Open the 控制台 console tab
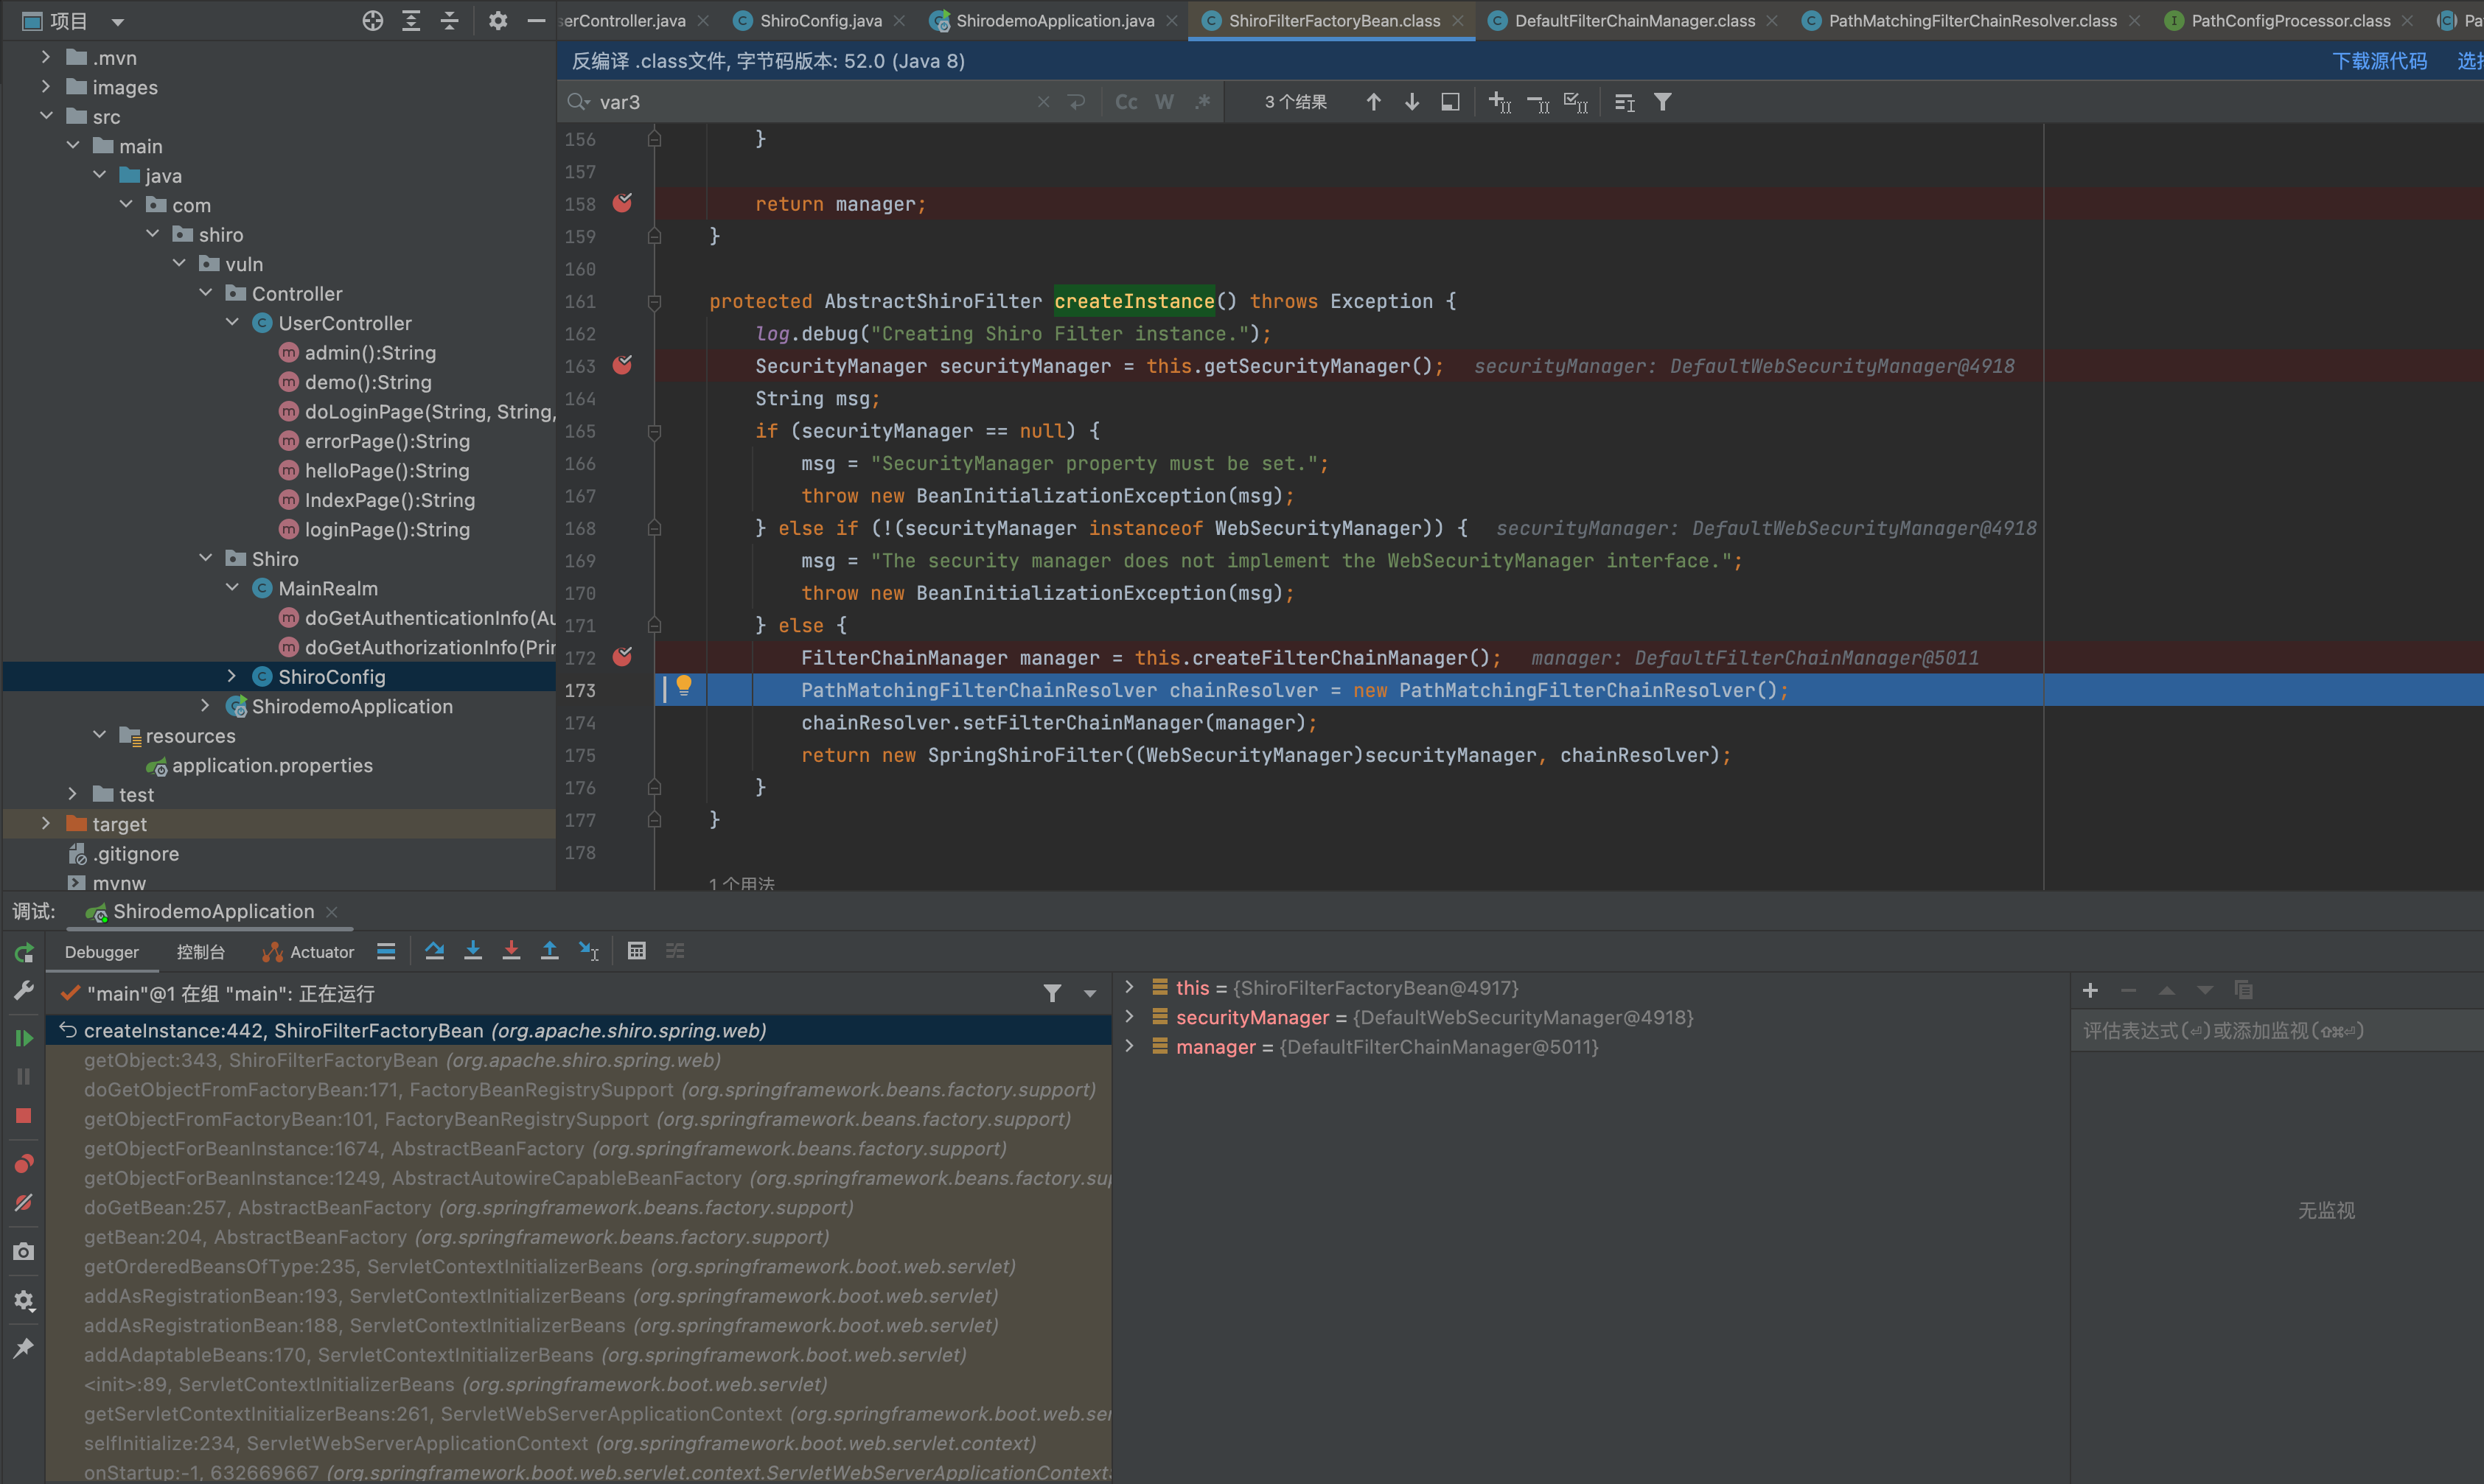Viewport: 2484px width, 1484px height. (x=201, y=952)
